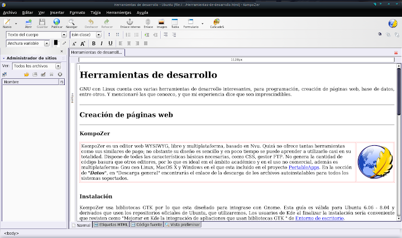Toggle align center
The height and width of the screenshot is (238, 402).
pyautogui.click(x=129, y=44)
